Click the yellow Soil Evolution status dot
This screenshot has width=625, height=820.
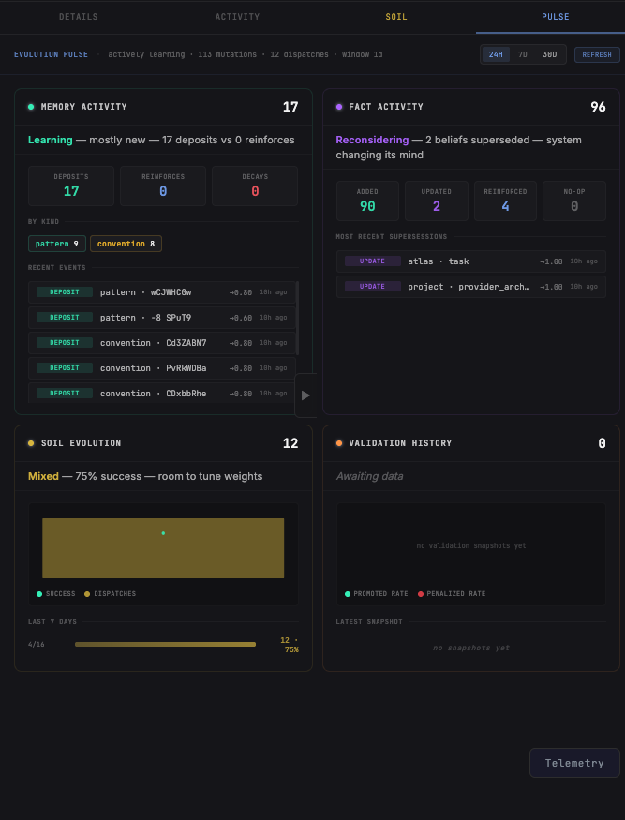coord(31,443)
